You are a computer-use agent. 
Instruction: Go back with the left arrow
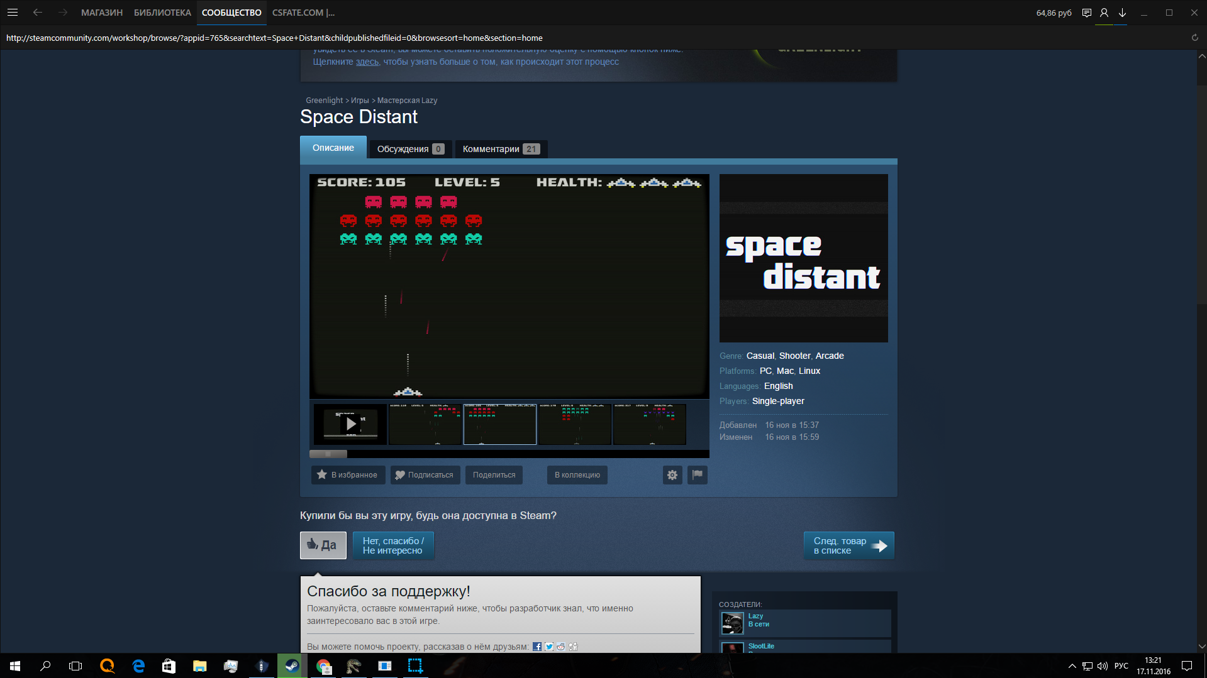click(38, 13)
